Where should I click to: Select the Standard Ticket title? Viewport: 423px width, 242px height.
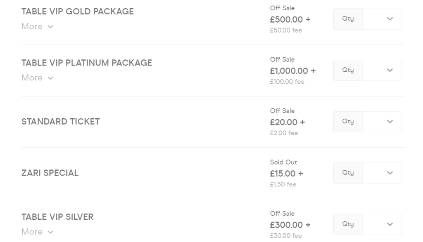click(x=61, y=122)
